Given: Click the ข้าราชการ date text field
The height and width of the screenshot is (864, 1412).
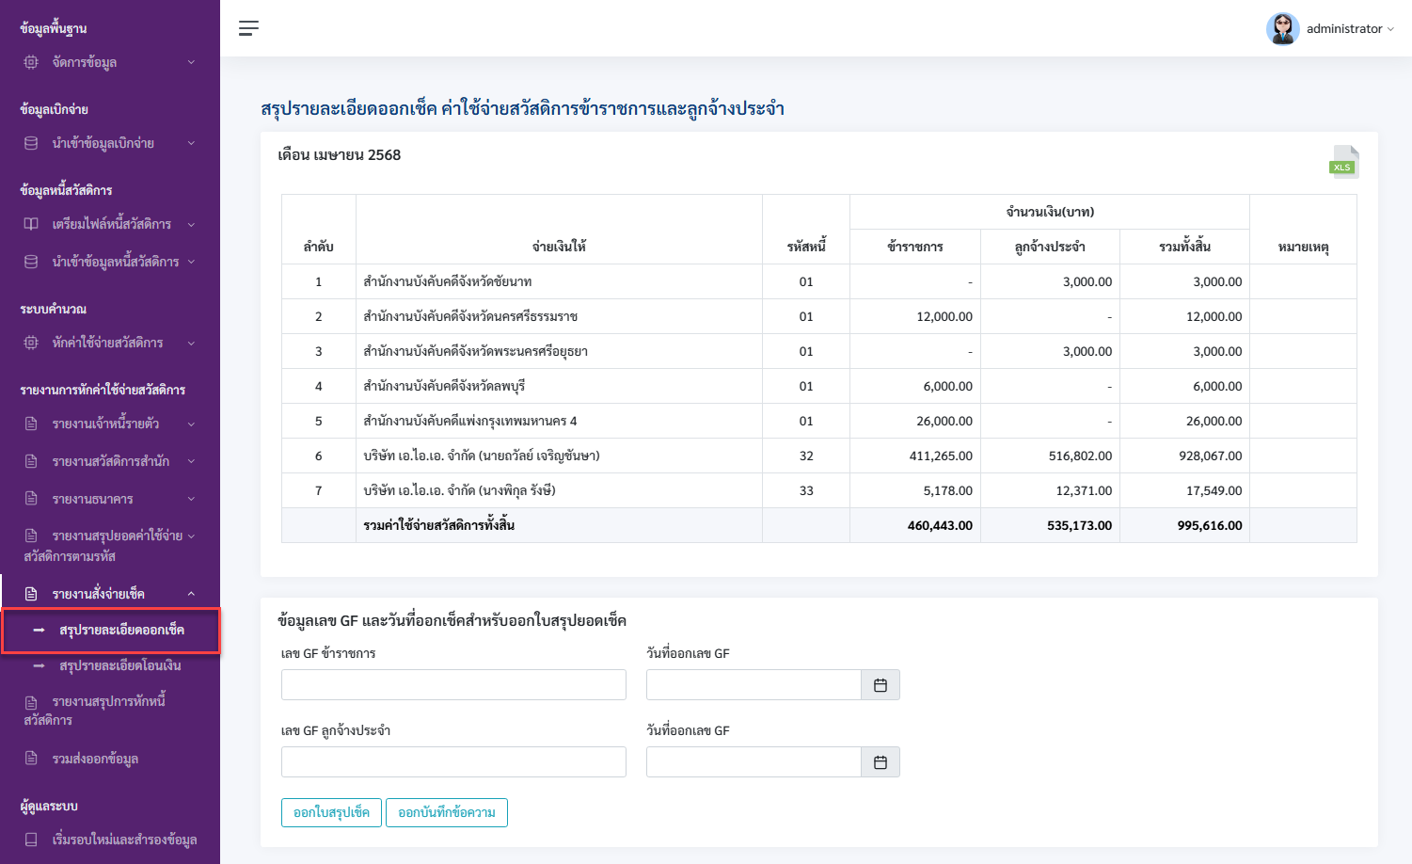Looking at the screenshot, I should [754, 685].
